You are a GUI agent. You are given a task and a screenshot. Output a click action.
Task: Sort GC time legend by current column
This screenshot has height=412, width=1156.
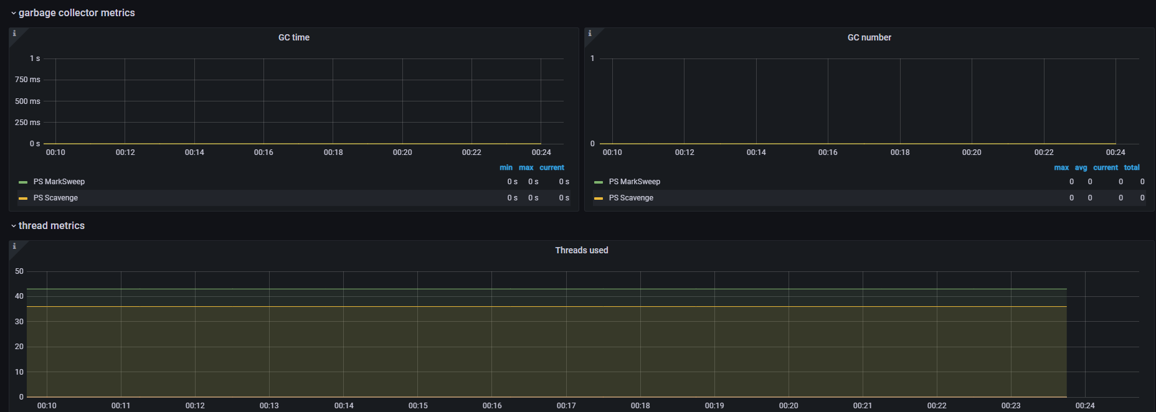[551, 167]
